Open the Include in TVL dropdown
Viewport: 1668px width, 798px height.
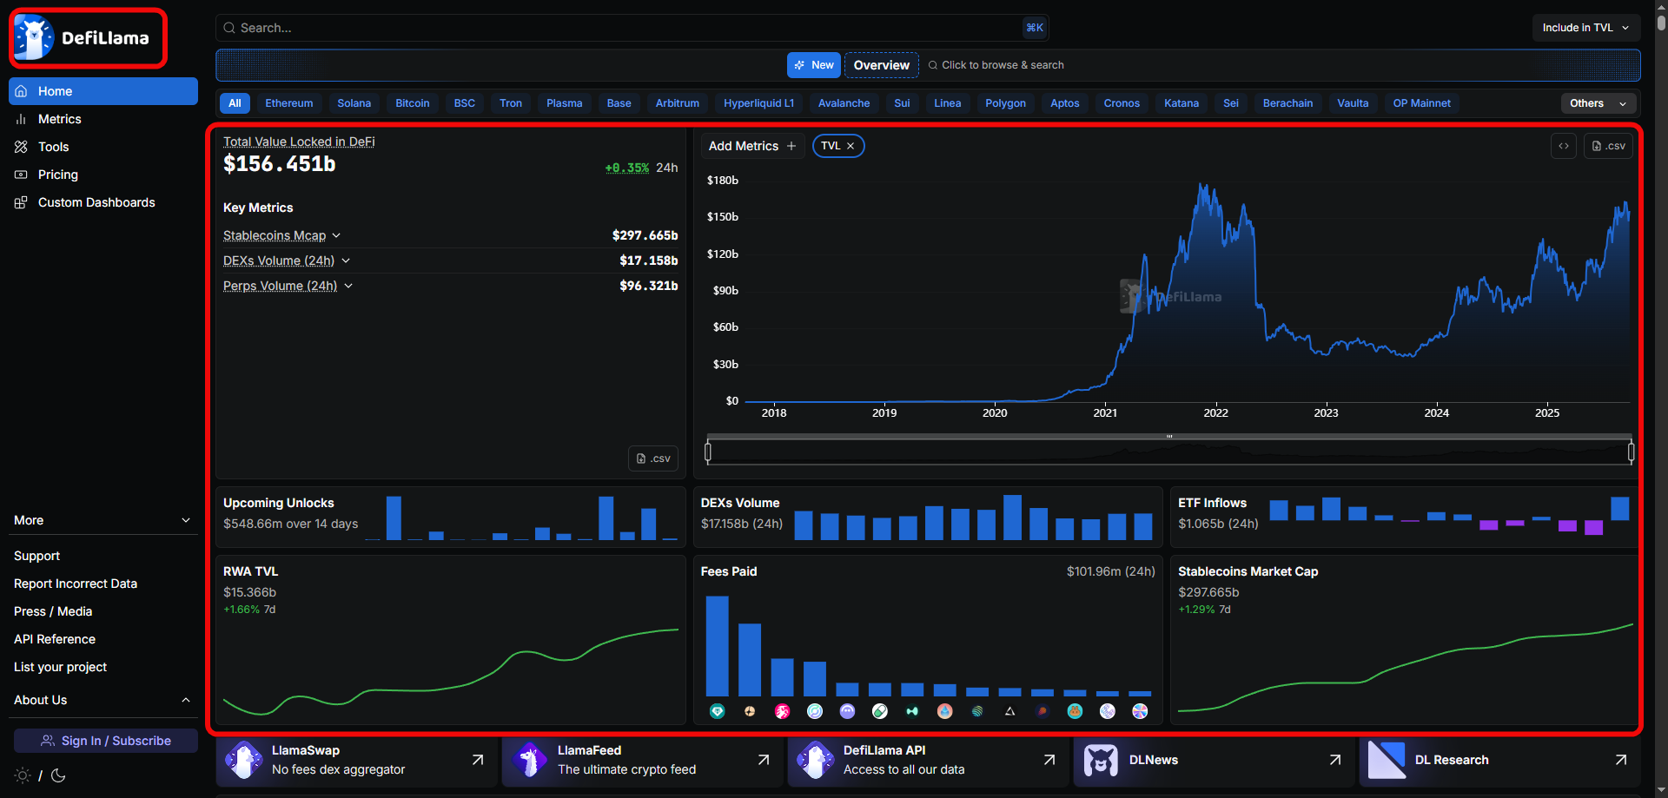(x=1585, y=28)
